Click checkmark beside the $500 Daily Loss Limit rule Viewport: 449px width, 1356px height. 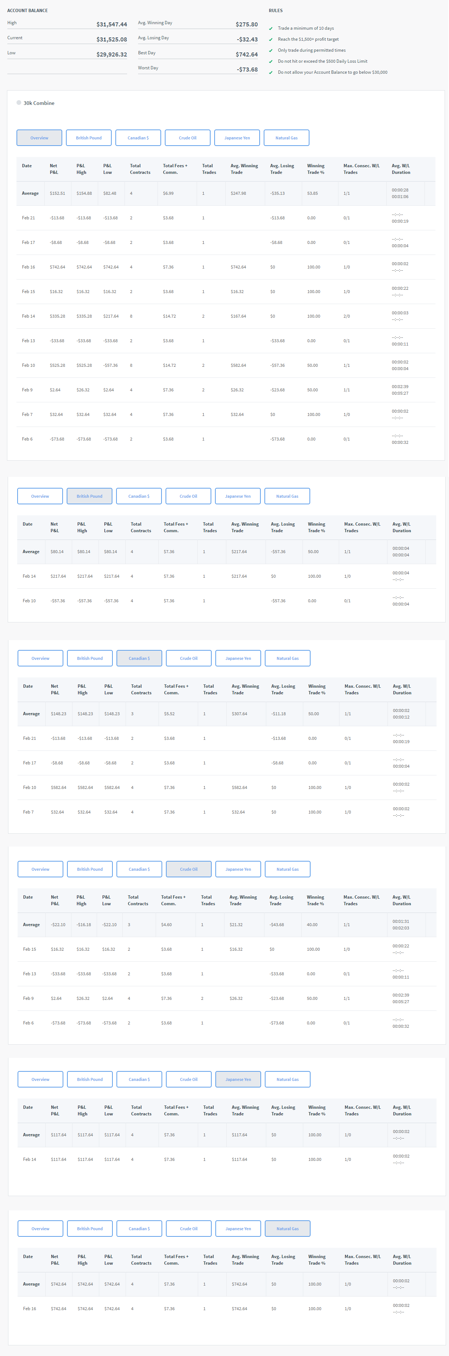(271, 62)
